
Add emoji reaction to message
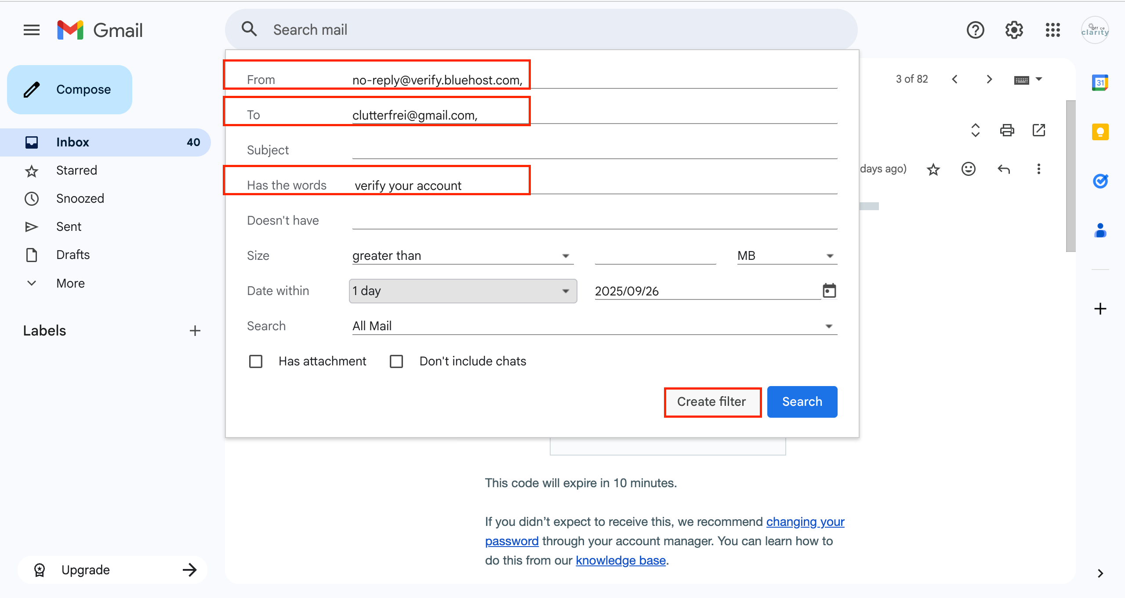tap(968, 169)
